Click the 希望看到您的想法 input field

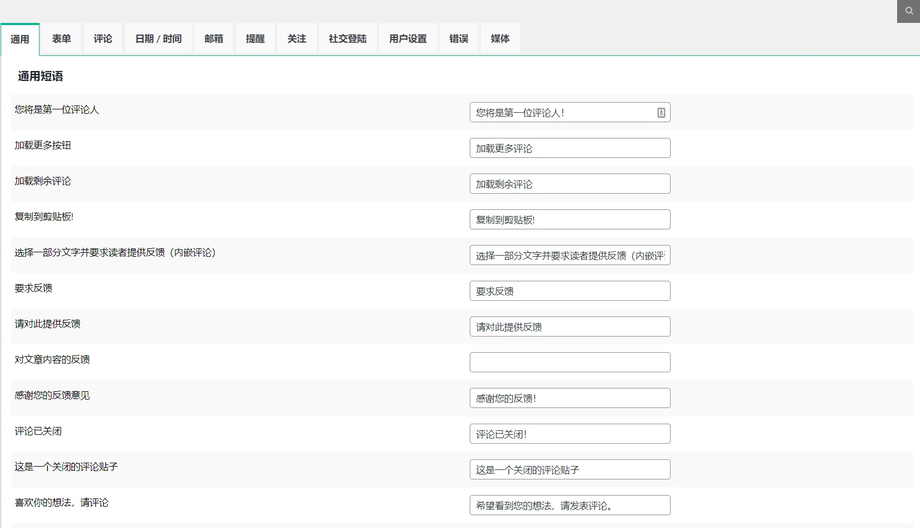(x=570, y=505)
